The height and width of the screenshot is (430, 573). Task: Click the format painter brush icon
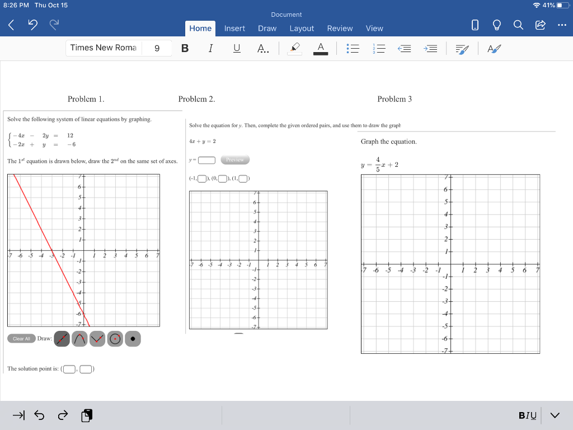(461, 49)
